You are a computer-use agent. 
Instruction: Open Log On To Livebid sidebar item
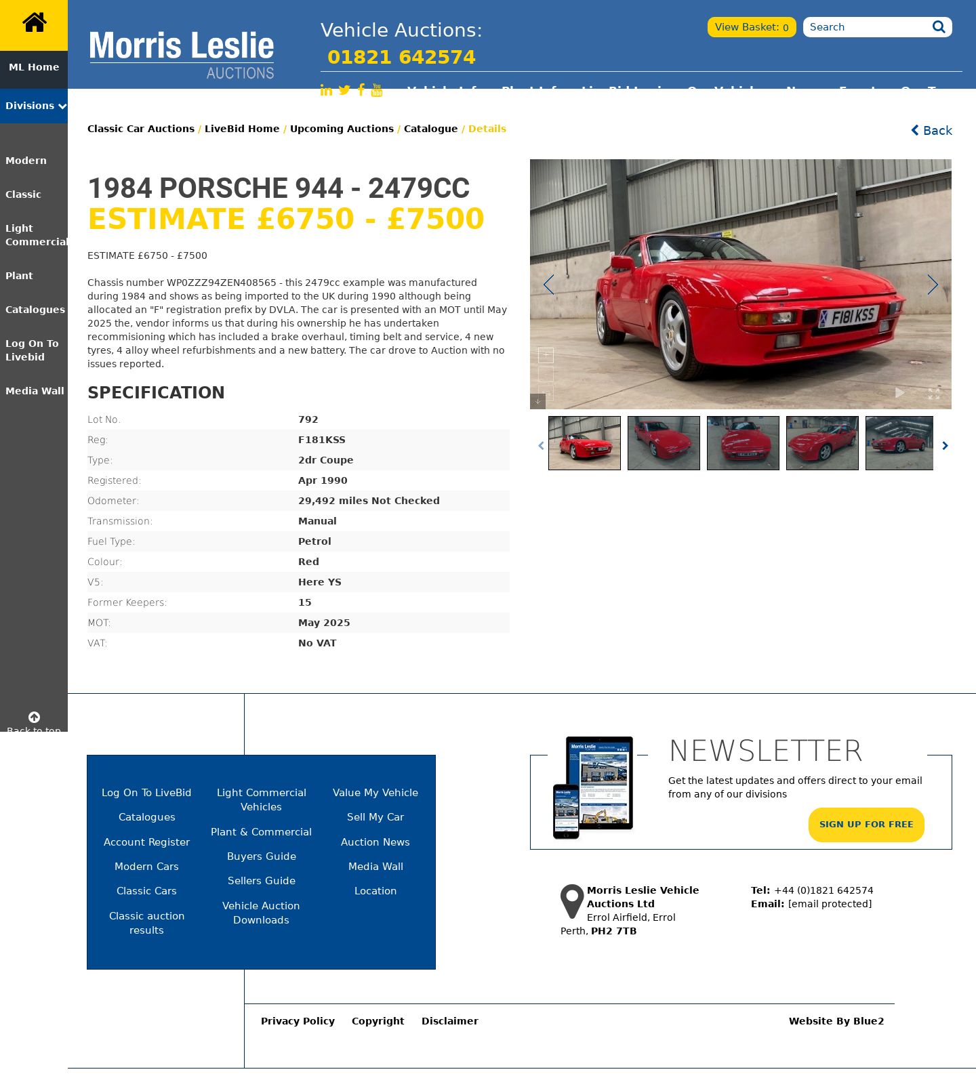[32, 350]
